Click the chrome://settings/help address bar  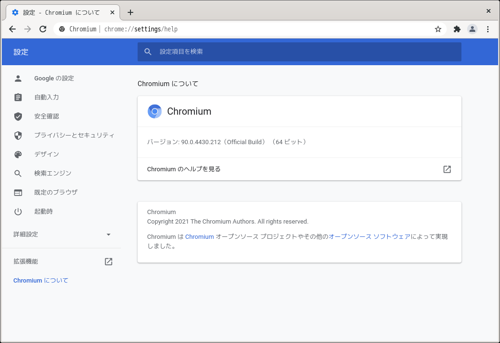click(x=250, y=29)
